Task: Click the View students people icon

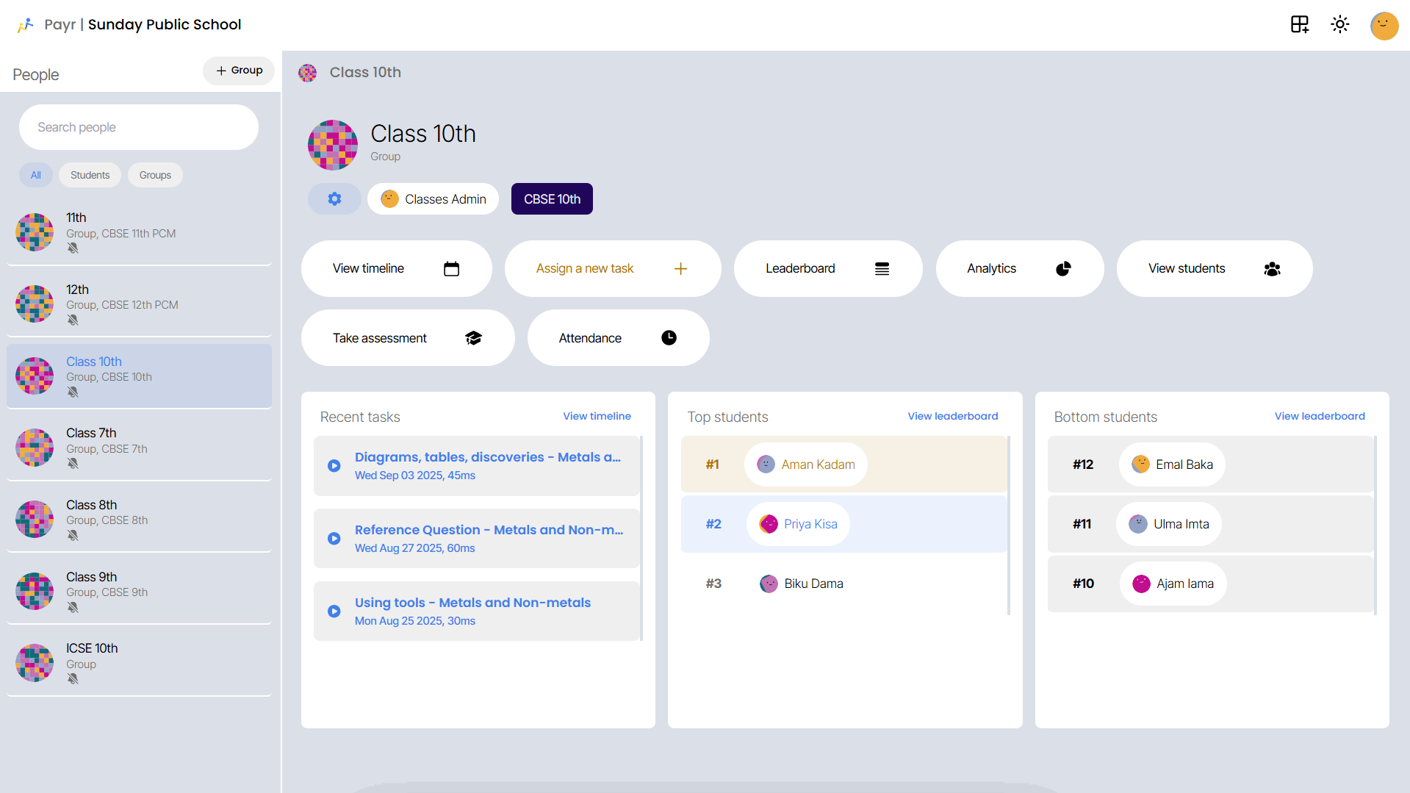Action: click(1273, 269)
